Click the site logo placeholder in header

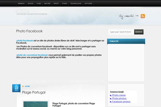22,11
